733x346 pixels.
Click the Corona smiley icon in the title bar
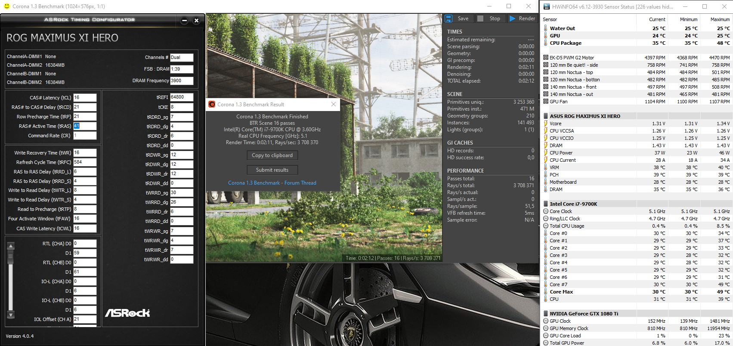coord(7,6)
